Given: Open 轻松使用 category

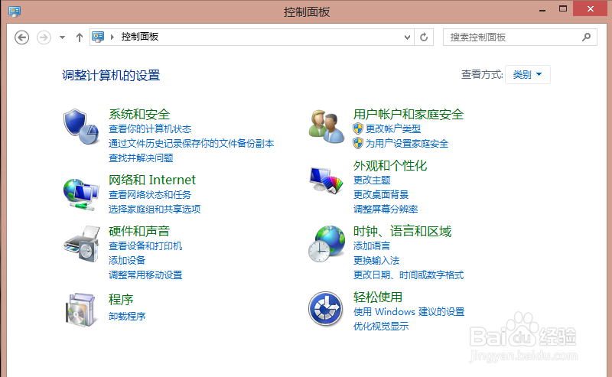Looking at the screenshot, I should [x=378, y=297].
